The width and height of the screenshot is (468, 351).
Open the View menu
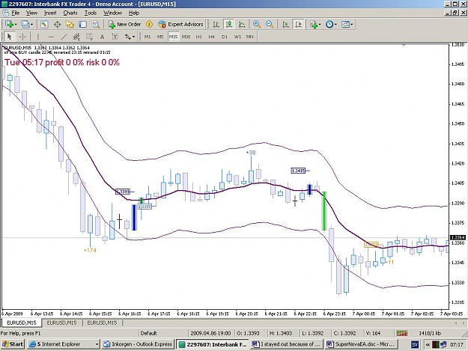[31, 13]
